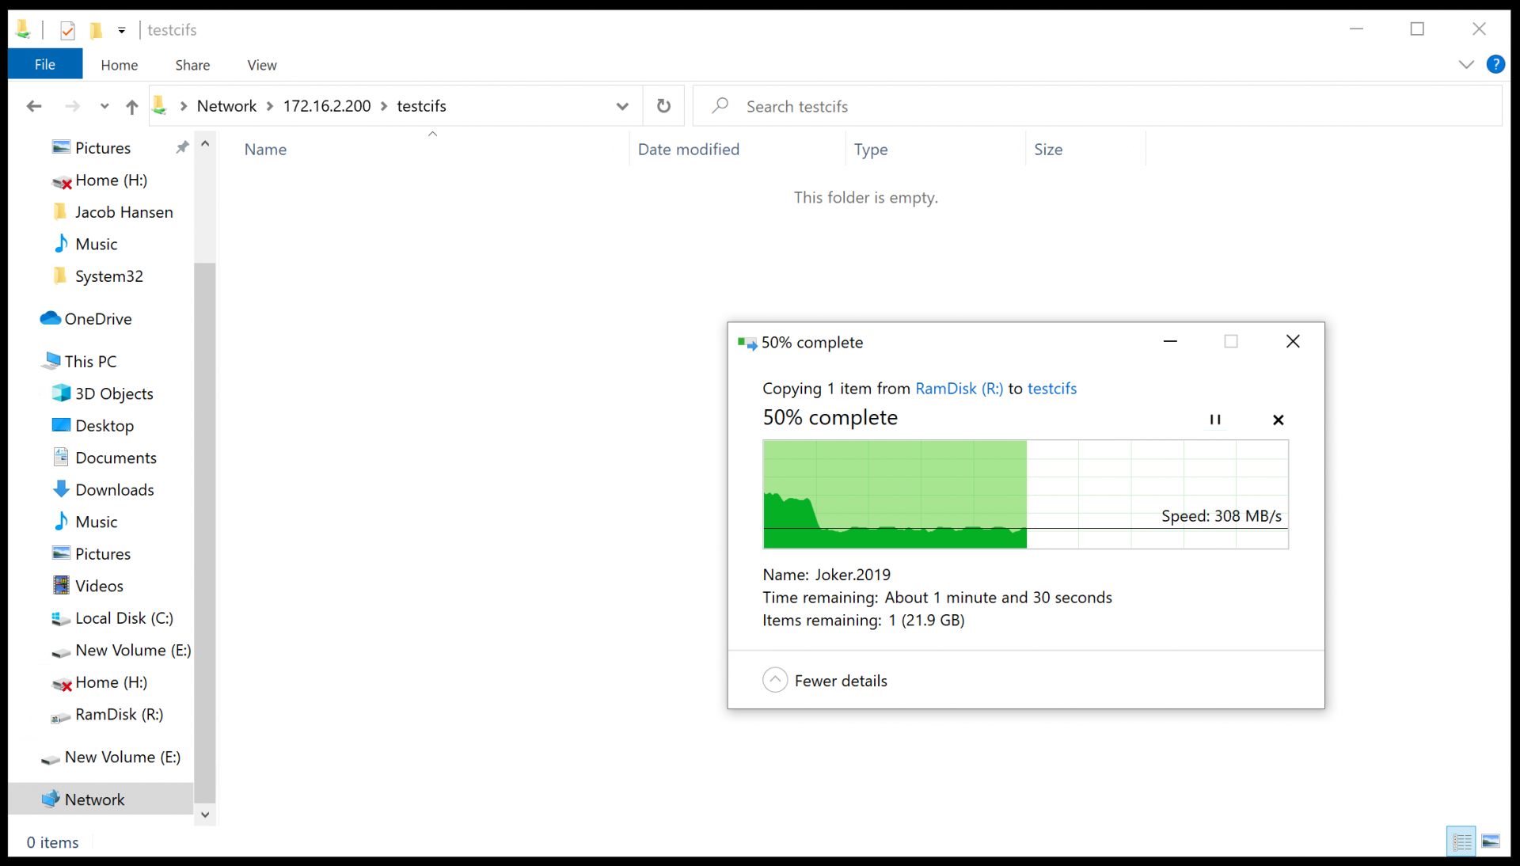This screenshot has width=1520, height=866.
Task: Open Explorer help question mark icon
Action: (1495, 65)
